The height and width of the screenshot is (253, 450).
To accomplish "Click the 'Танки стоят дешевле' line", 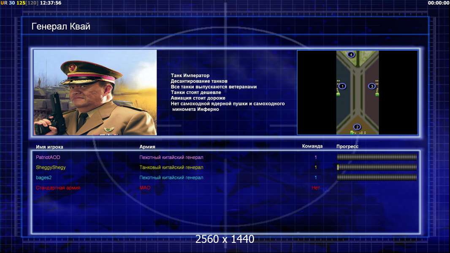I will [x=196, y=92].
